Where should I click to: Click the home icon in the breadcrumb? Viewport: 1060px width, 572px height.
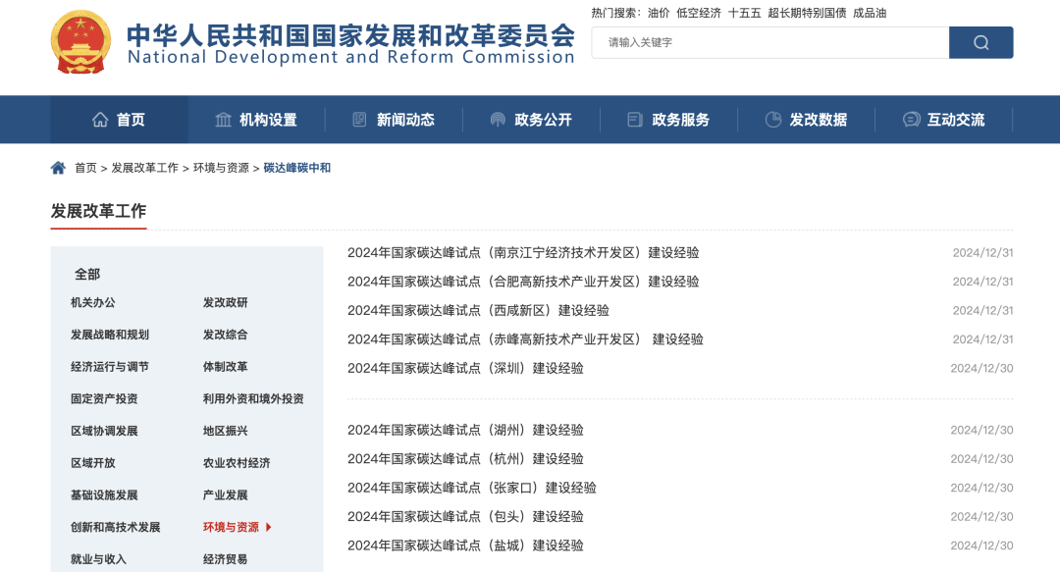(x=58, y=167)
